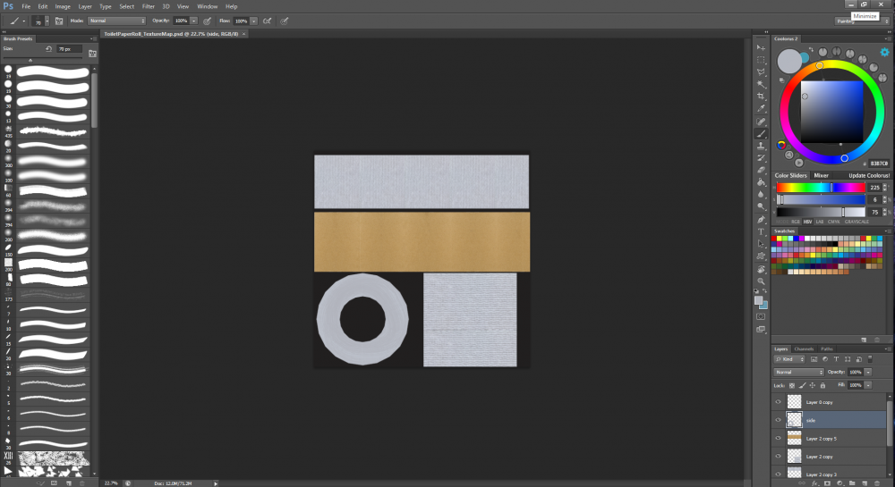This screenshot has width=895, height=487.
Task: Expand the layer Kind filter dropdown
Action: 789,359
